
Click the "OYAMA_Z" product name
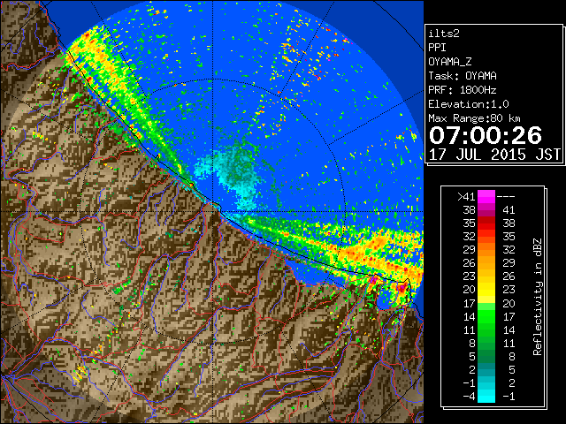click(450, 62)
